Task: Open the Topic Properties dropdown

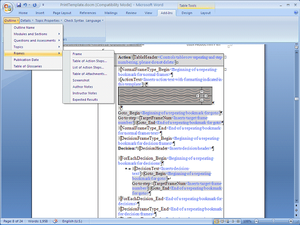Action: pyautogui.click(x=48, y=21)
